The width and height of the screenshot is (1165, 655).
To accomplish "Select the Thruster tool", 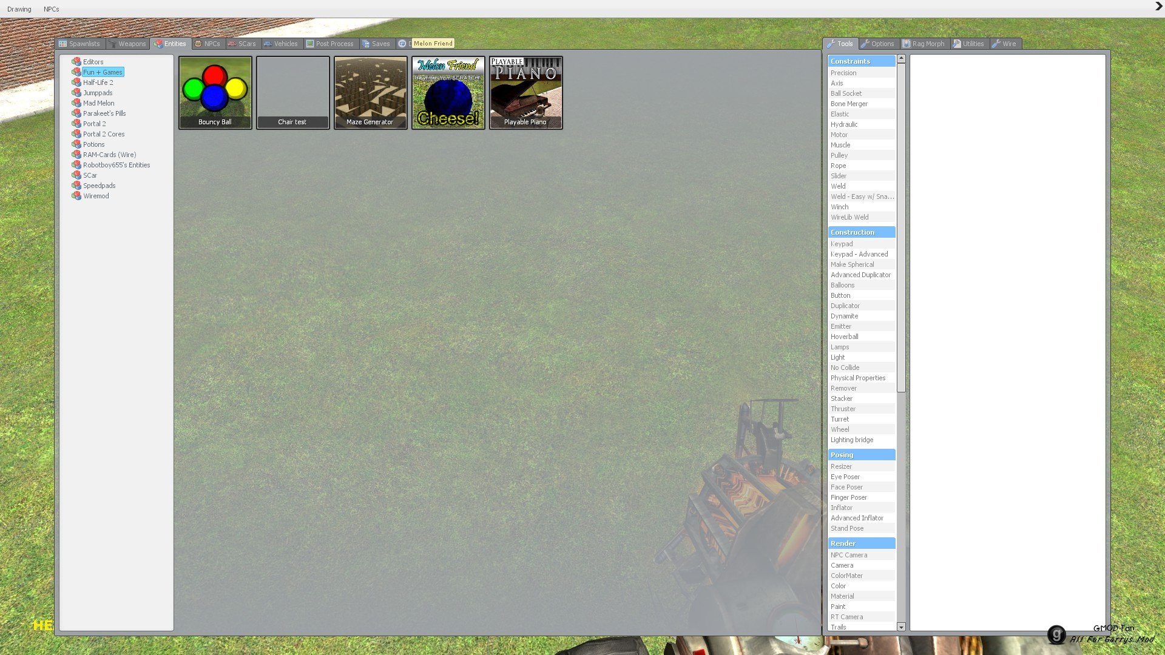I will [862, 409].
